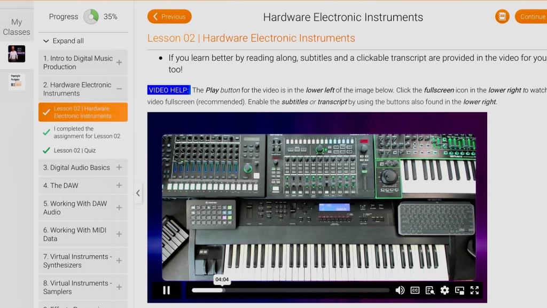Viewport: 547px width, 308px height.
Task: Click the Progress pie chart indicator
Action: pyautogui.click(x=91, y=17)
